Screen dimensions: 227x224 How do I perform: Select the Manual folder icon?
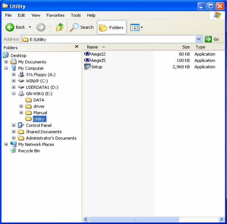(28, 112)
